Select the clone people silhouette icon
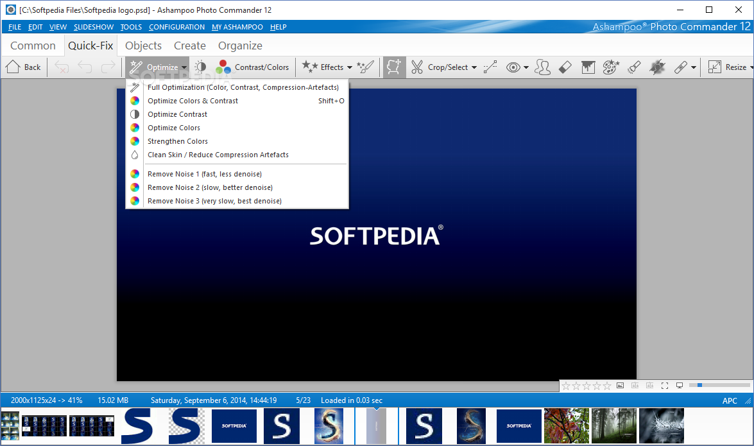 (542, 67)
